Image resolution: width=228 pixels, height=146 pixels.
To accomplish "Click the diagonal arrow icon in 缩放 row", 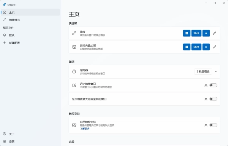I will tap(74, 33).
